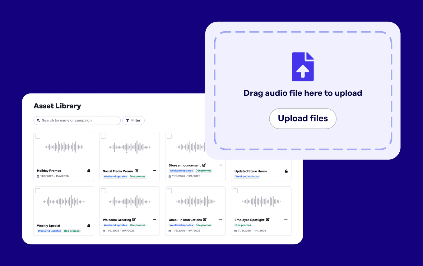Click the Employee Spotlight waveform thumbnail
The height and width of the screenshot is (266, 423).
coord(261,201)
